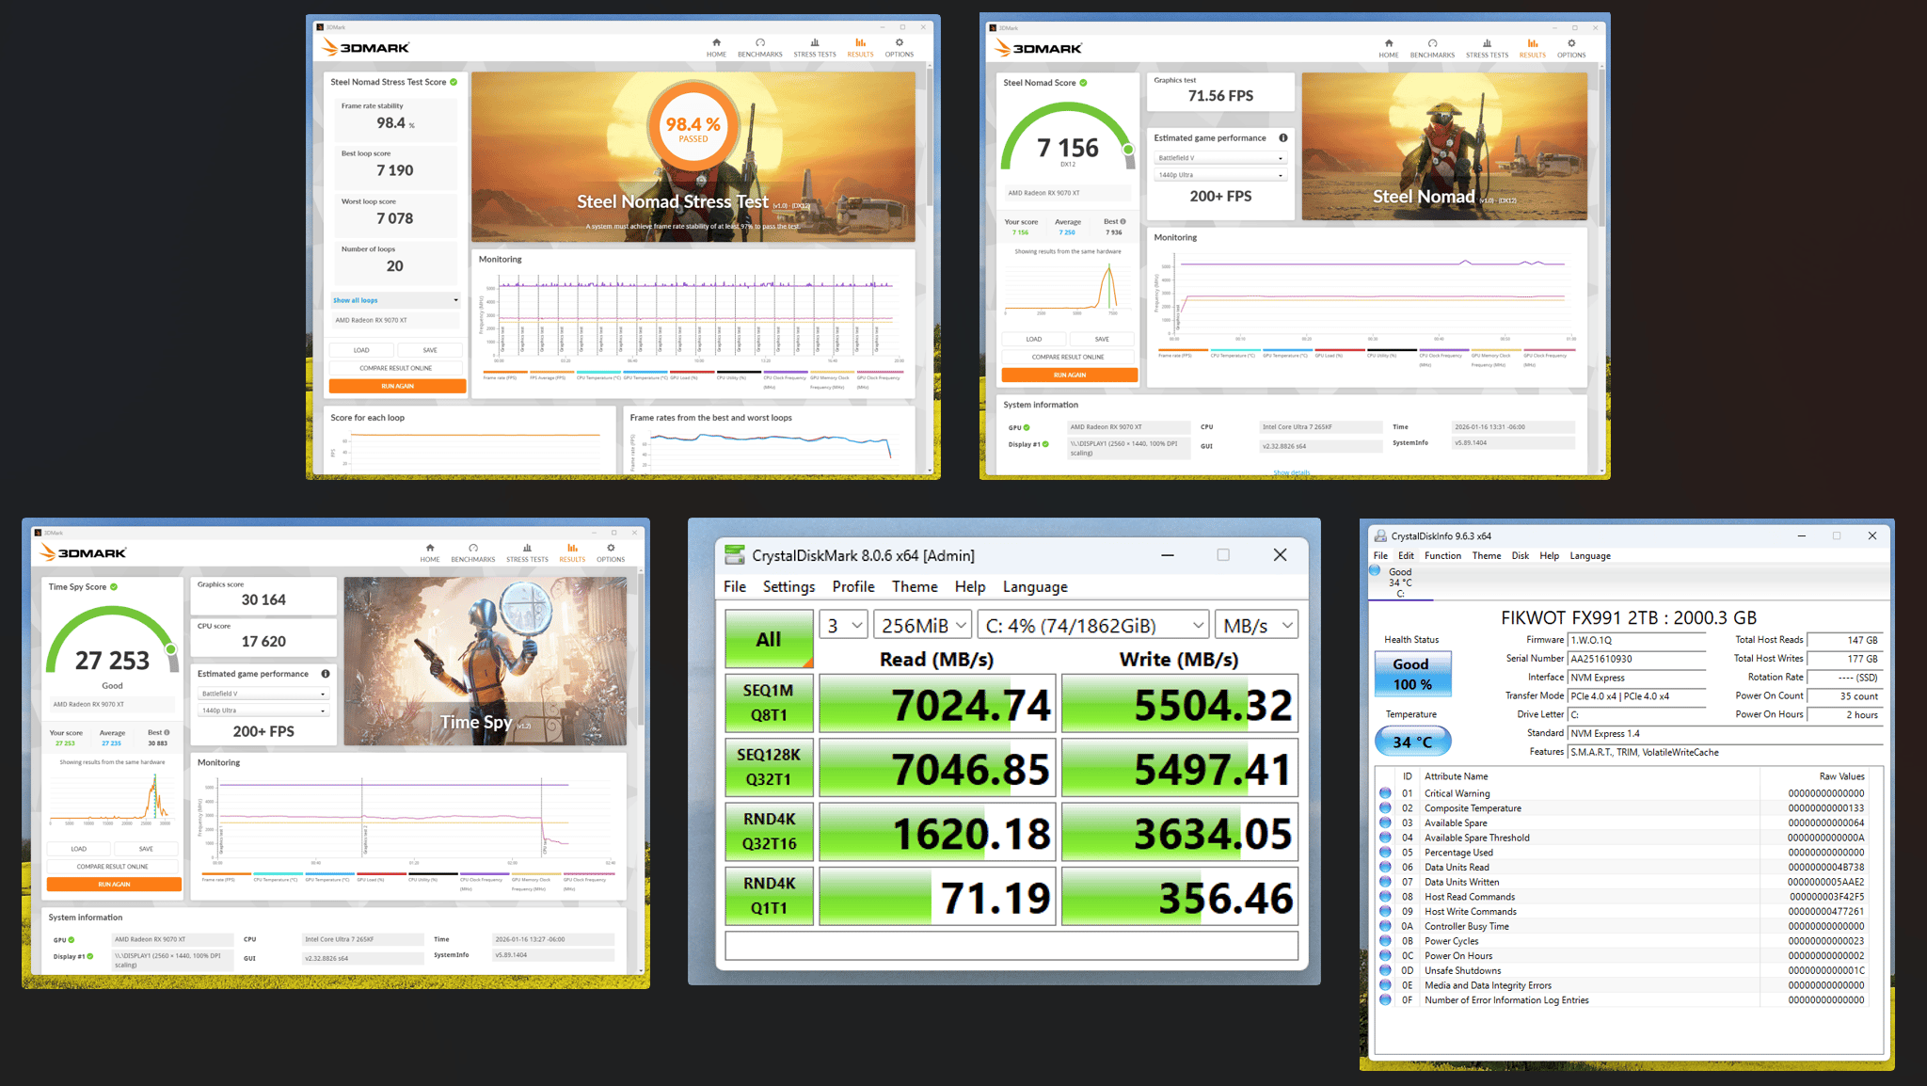Go HOME in the Steel Nomad score window
Viewport: 1927px width, 1086px height.
[1389, 48]
